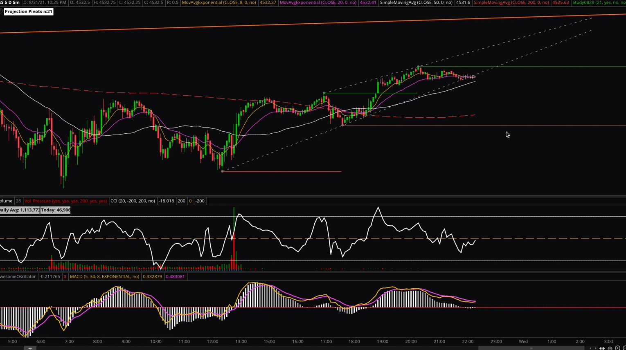Viewport: 626px width, 350px height.
Task: Click the 4532.41 EMA value
Action: 368,2
